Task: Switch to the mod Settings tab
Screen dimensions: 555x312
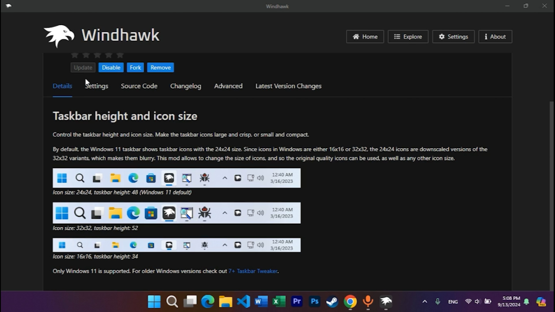Action: [97, 86]
